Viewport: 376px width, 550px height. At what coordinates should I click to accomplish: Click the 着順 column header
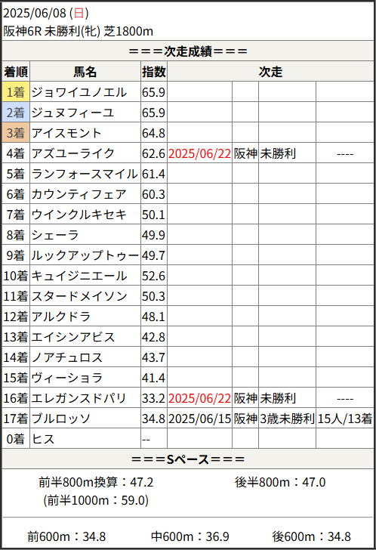[x=16, y=72]
